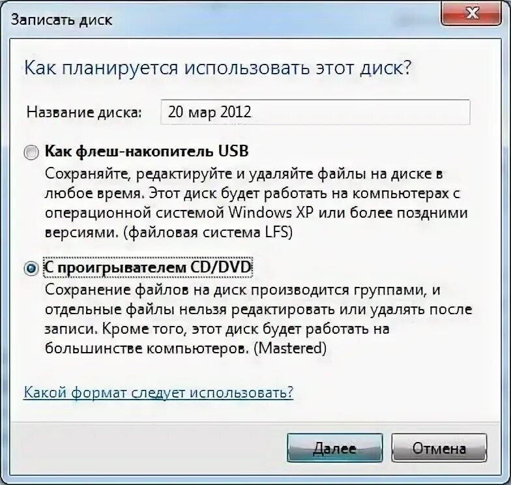Click the Отмена button

[439, 447]
